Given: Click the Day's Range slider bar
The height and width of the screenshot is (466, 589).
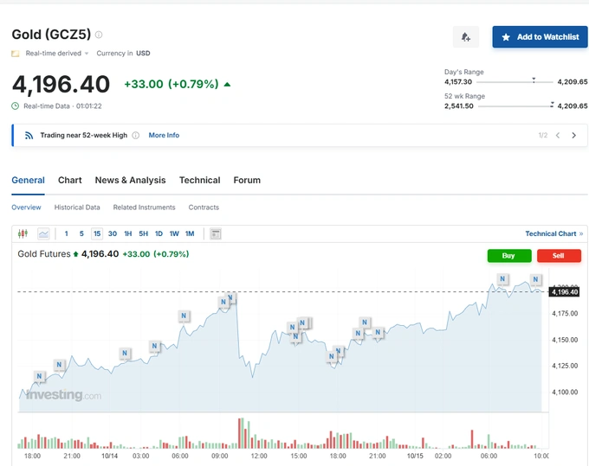Looking at the screenshot, I should (x=508, y=81).
